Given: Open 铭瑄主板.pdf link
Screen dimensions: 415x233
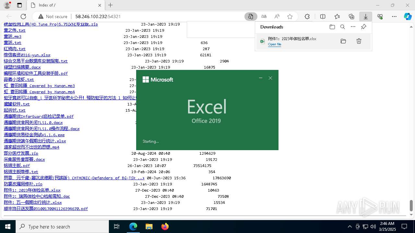Looking at the screenshot, I should click(17, 165).
